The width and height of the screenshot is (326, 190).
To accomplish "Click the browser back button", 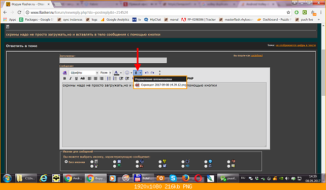I will click(x=5, y=13).
